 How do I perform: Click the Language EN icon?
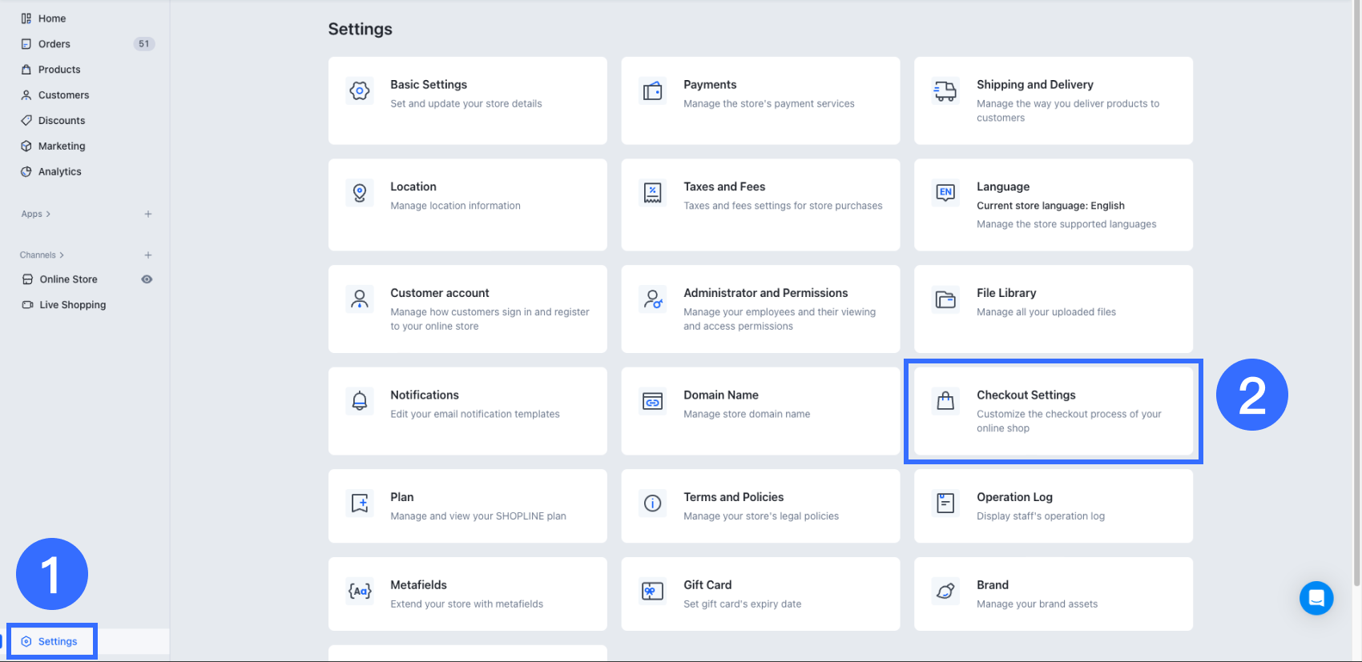946,193
